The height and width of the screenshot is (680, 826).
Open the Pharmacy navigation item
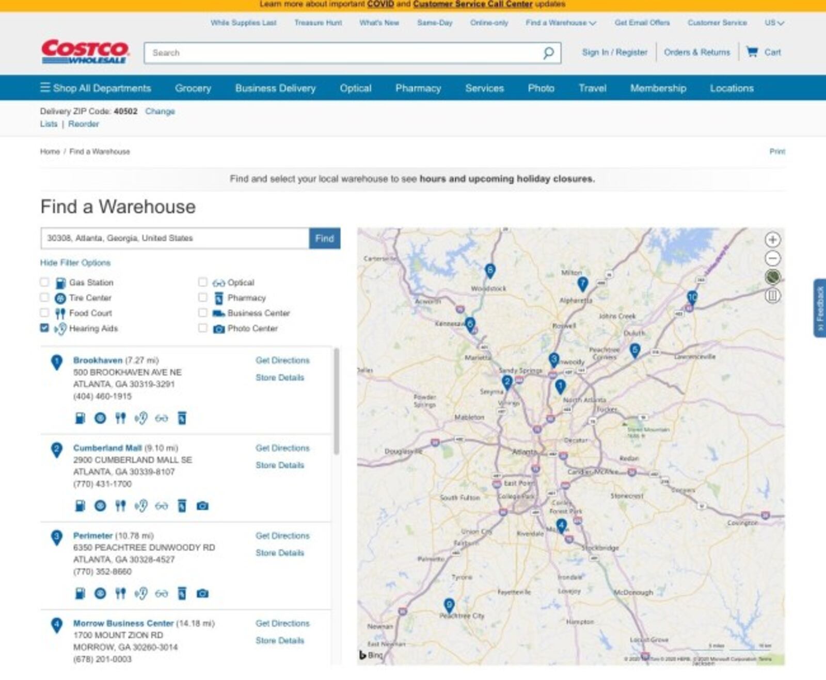coord(418,88)
